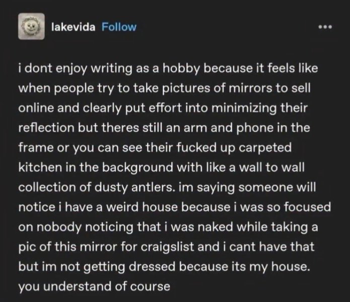Open the lakevida username link
This screenshot has height=302, width=350.
click(73, 27)
